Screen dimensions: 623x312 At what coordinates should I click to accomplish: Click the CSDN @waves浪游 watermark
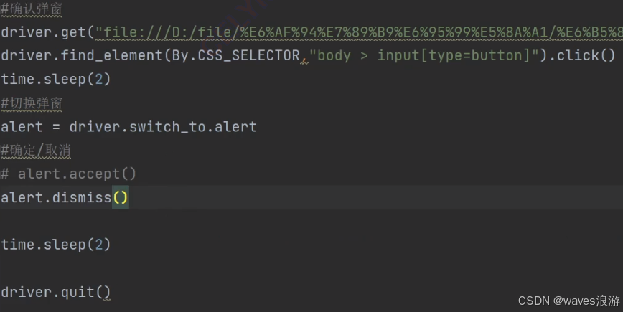click(568, 301)
